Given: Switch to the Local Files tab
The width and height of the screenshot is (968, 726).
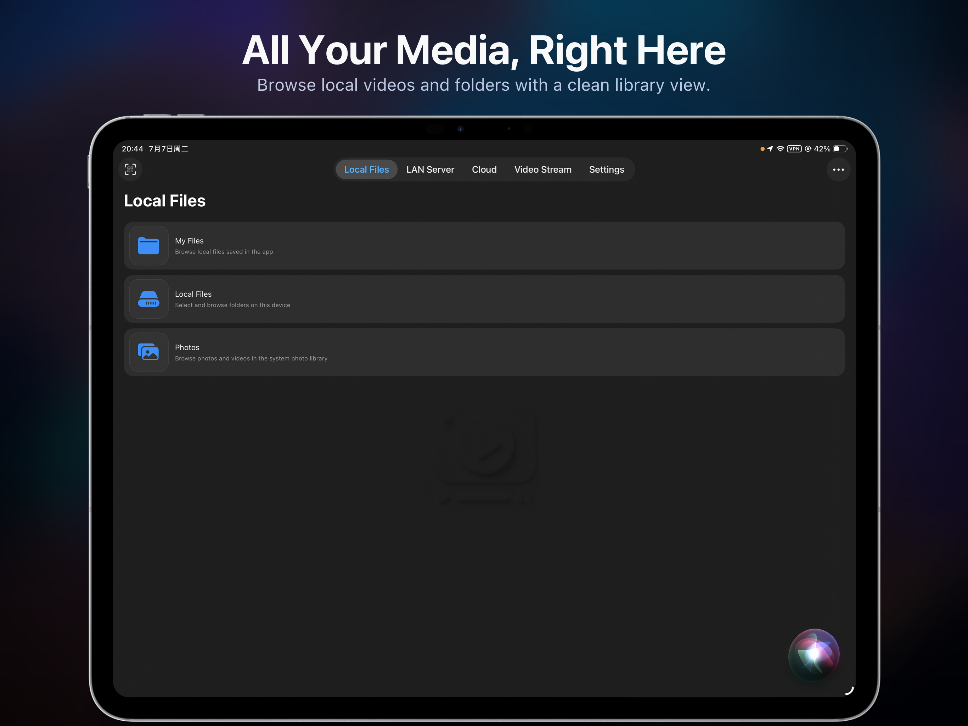Looking at the screenshot, I should pyautogui.click(x=366, y=169).
